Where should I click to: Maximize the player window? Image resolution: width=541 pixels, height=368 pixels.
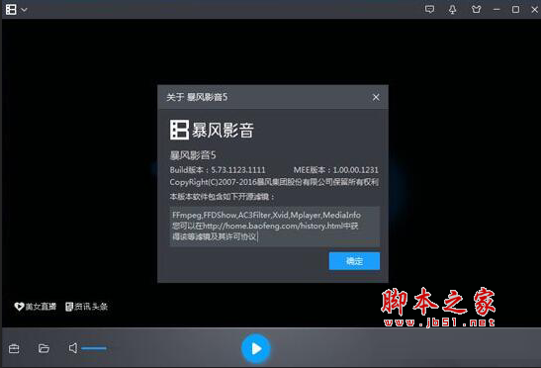pos(515,9)
